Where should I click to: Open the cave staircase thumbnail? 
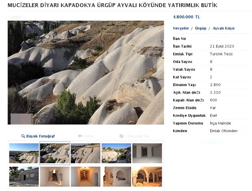coord(55,176)
